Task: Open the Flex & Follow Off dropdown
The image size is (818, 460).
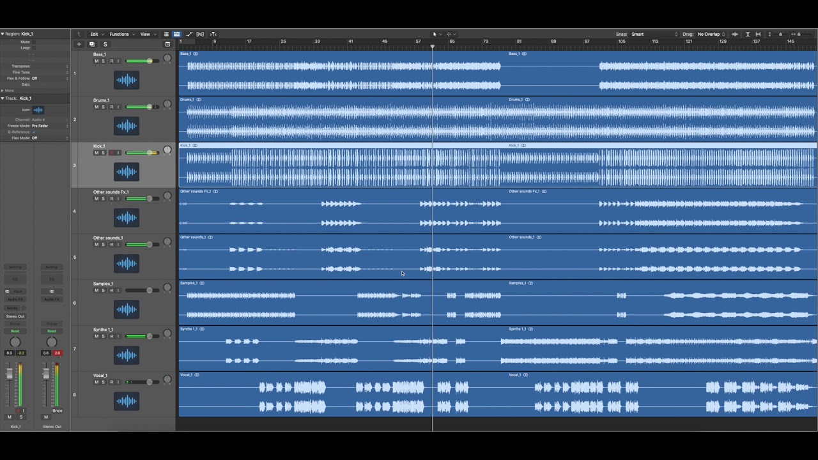Action: [x=50, y=78]
